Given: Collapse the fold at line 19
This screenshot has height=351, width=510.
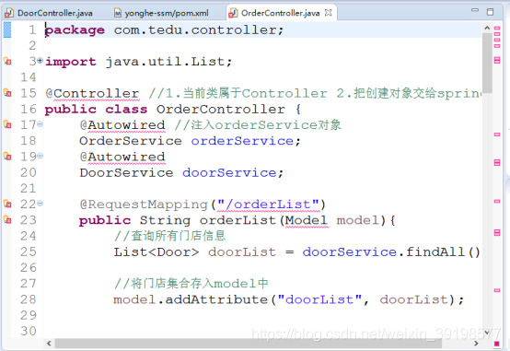Looking at the screenshot, I should tap(40, 156).
